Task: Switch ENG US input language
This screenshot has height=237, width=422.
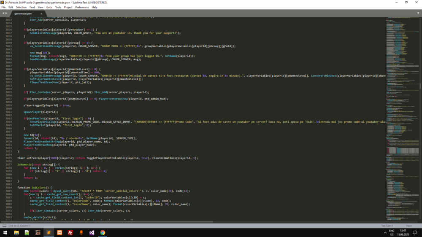Action: pos(392,232)
